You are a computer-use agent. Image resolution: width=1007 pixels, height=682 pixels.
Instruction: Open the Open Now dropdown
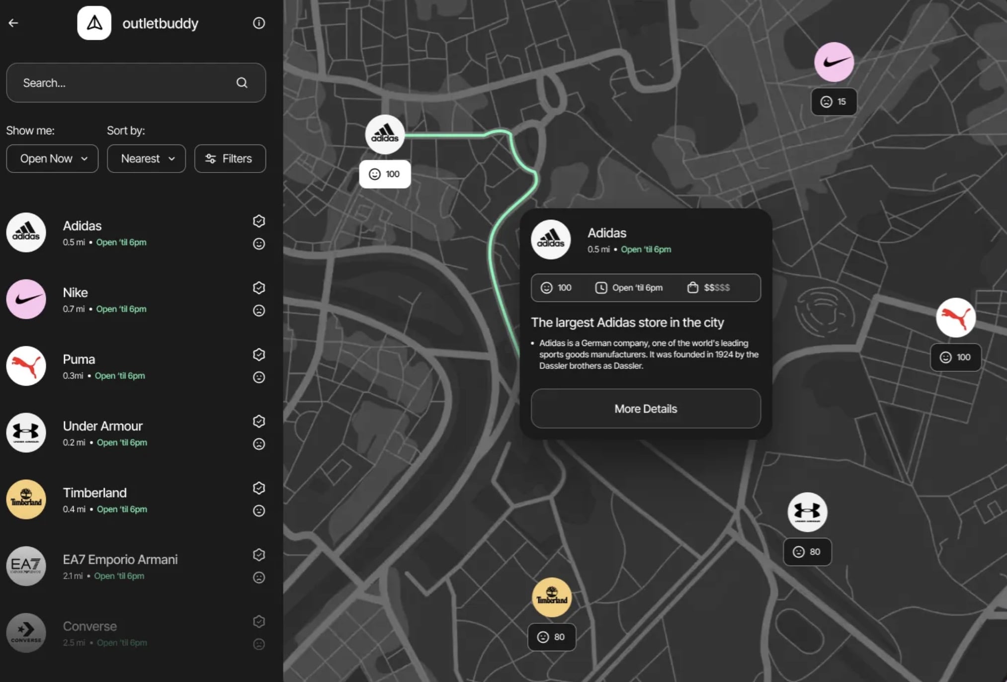pos(52,159)
